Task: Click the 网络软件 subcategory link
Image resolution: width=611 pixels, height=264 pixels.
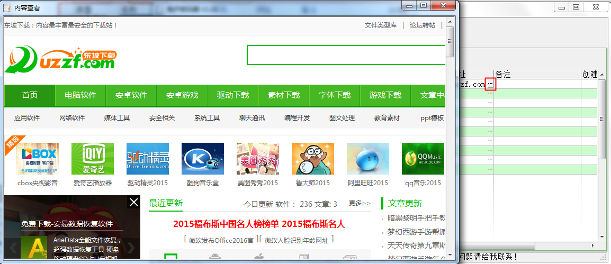Action: click(x=72, y=118)
